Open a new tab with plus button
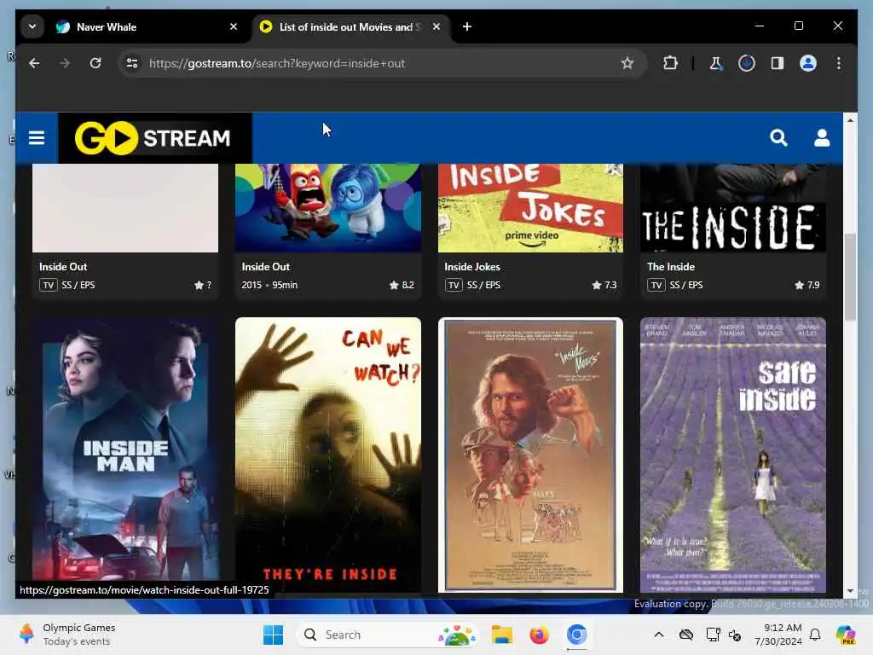 [467, 26]
